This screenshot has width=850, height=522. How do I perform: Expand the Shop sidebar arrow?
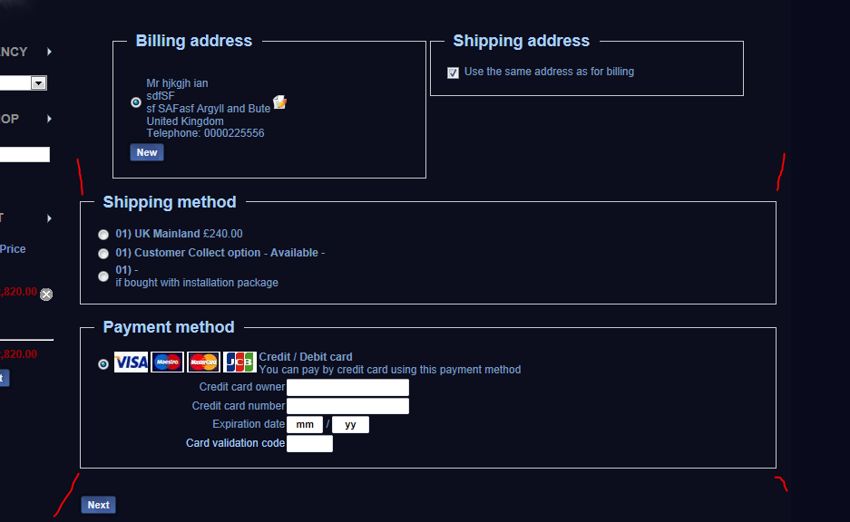click(49, 119)
